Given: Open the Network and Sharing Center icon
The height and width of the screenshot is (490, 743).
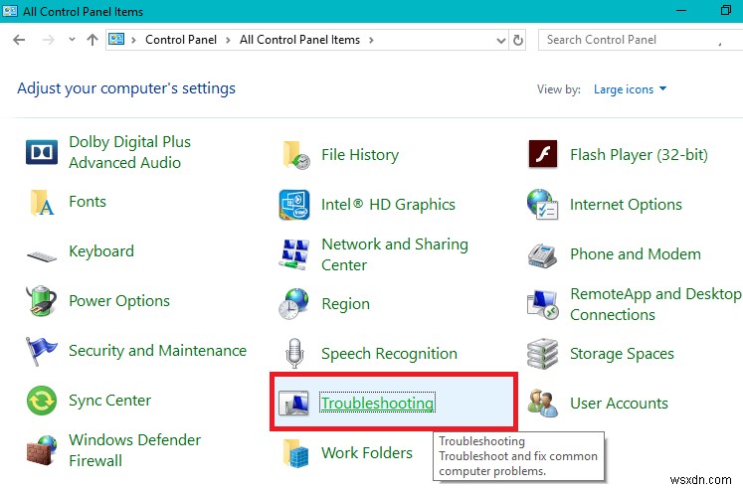Looking at the screenshot, I should pyautogui.click(x=294, y=254).
